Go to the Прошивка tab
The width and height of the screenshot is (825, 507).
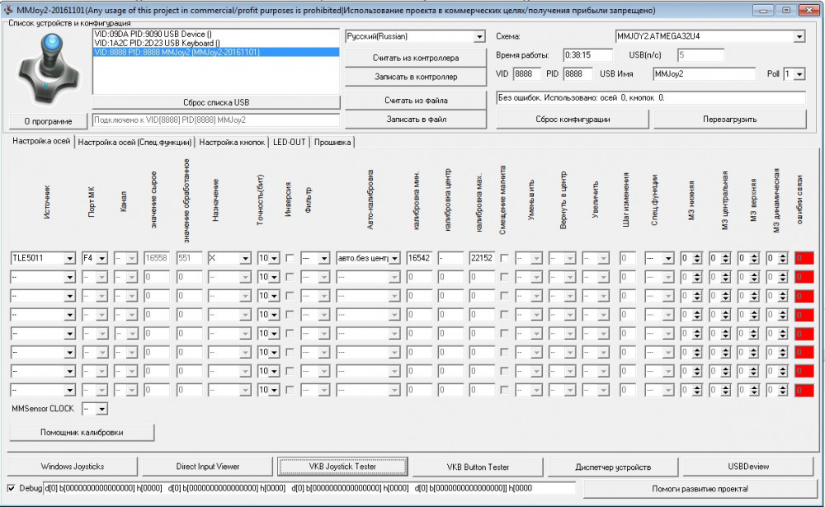click(x=332, y=142)
